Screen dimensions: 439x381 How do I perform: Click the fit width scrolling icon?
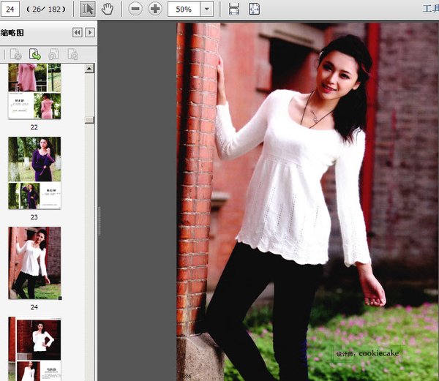[234, 9]
